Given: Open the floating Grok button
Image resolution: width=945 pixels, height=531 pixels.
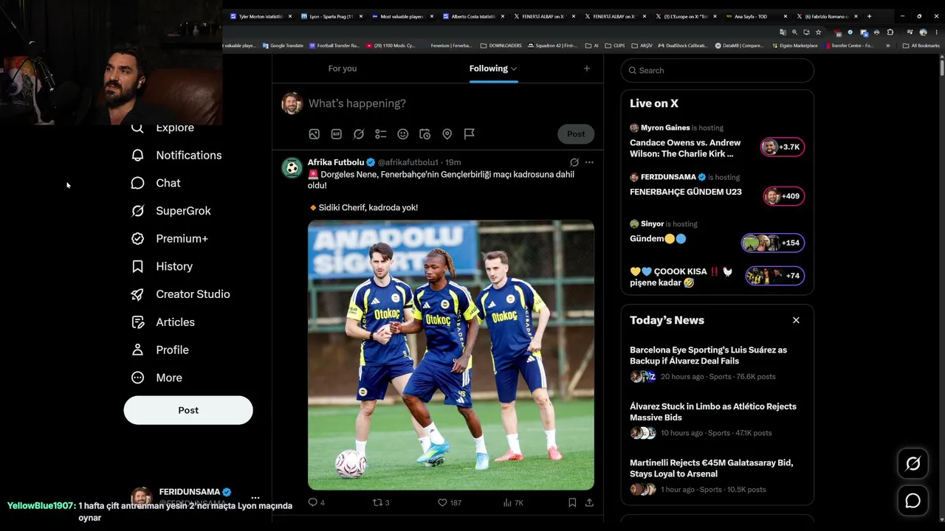Looking at the screenshot, I should pos(913,464).
